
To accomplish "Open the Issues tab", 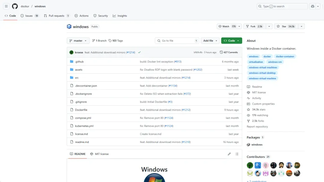I will click(29, 16).
